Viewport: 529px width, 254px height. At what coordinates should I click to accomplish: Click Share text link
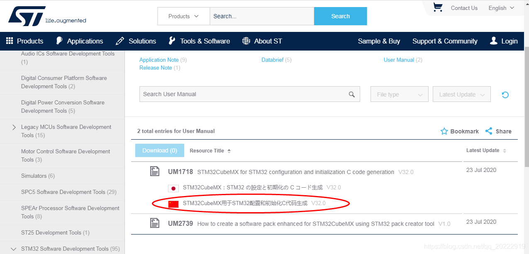coord(504,131)
